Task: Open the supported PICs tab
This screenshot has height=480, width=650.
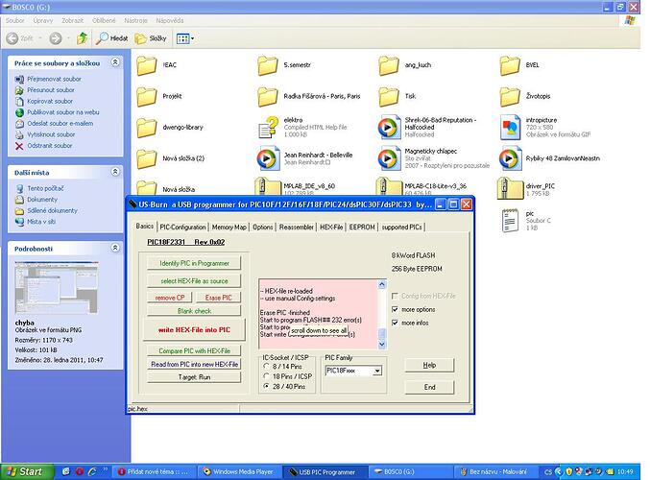Action: [401, 228]
